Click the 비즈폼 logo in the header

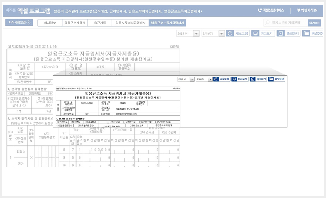(x=11, y=10)
